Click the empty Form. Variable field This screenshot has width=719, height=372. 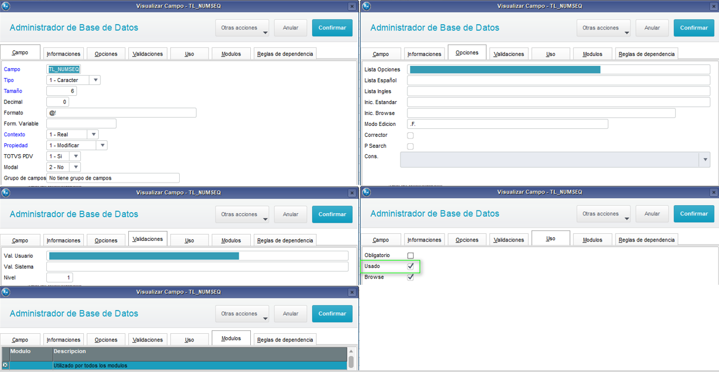[81, 124]
